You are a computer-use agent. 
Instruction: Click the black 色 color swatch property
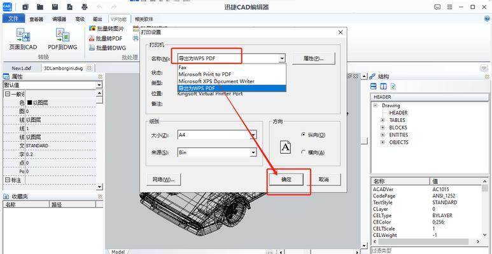30,102
